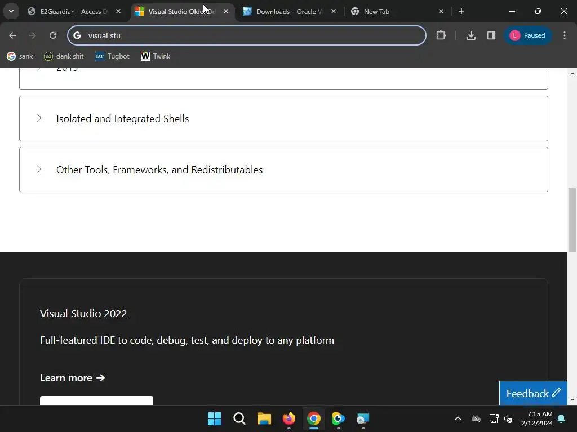This screenshot has width=577, height=432.
Task: Click the Google icon in address bar
Action: [x=77, y=35]
